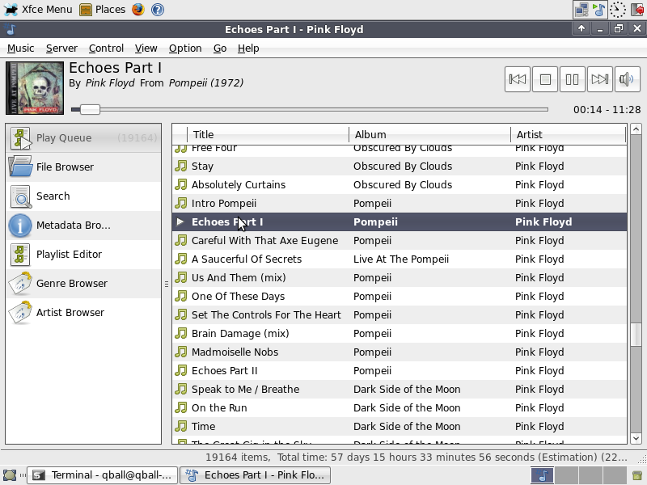Open the Search panel

[x=83, y=196]
